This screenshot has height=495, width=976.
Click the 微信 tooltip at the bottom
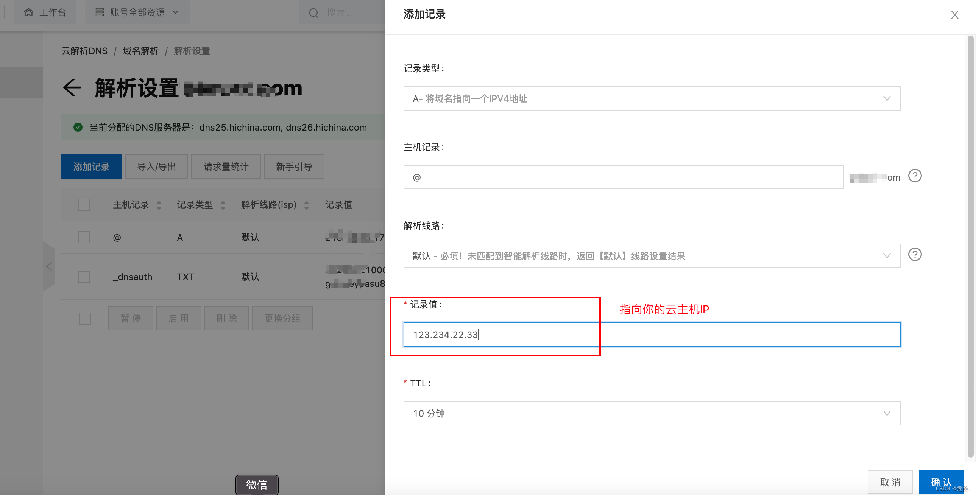[x=257, y=484]
